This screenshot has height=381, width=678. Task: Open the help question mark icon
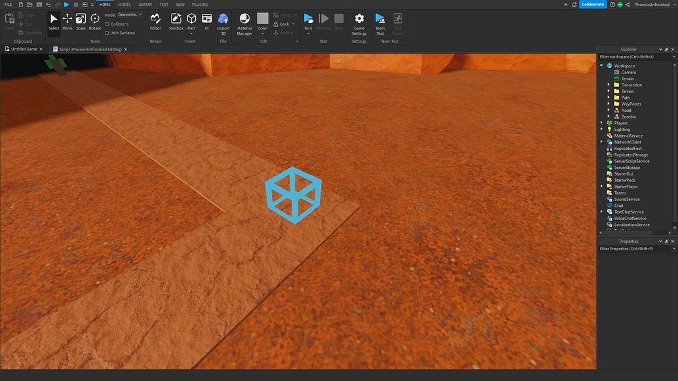[x=612, y=5]
